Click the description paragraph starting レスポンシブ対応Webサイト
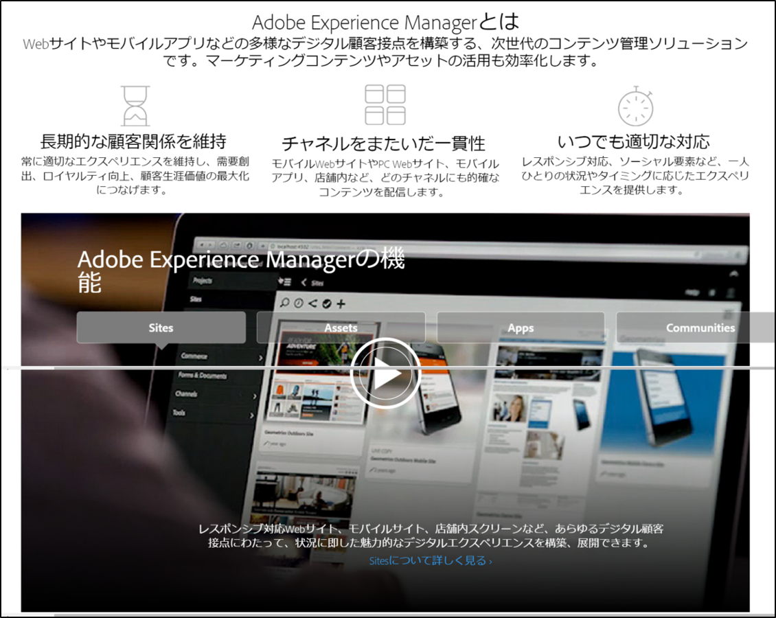The width and height of the screenshot is (776, 618). pyautogui.click(x=431, y=536)
